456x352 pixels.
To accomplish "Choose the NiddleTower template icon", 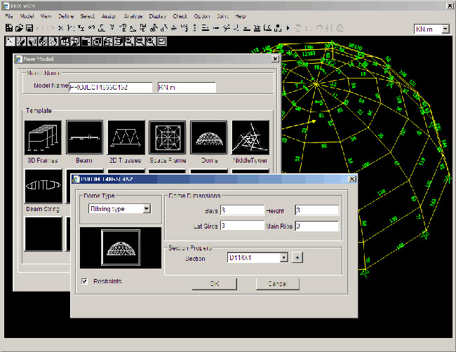I will click(x=250, y=137).
